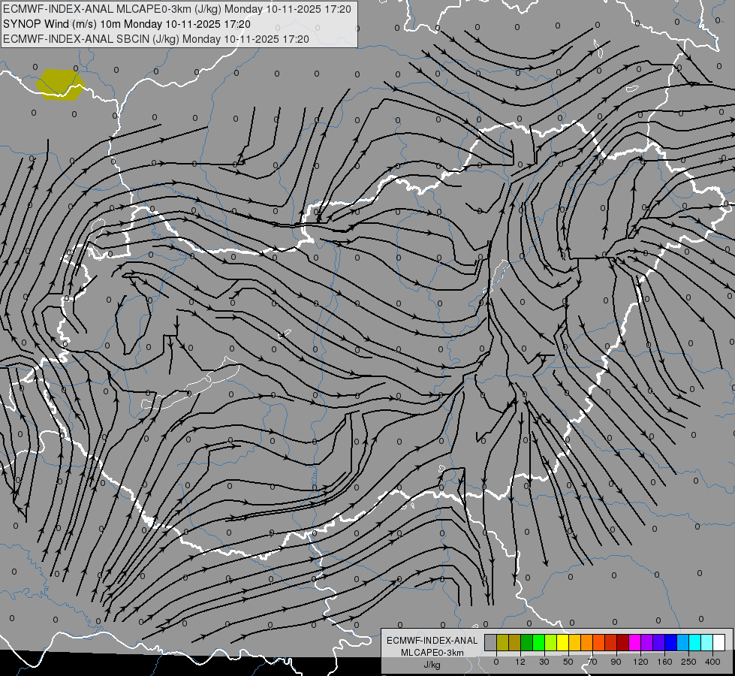Pick the pure yellow swatch in the legend
735x676 pixels.
point(563,643)
